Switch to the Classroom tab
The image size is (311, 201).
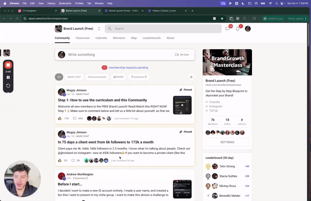pos(82,38)
